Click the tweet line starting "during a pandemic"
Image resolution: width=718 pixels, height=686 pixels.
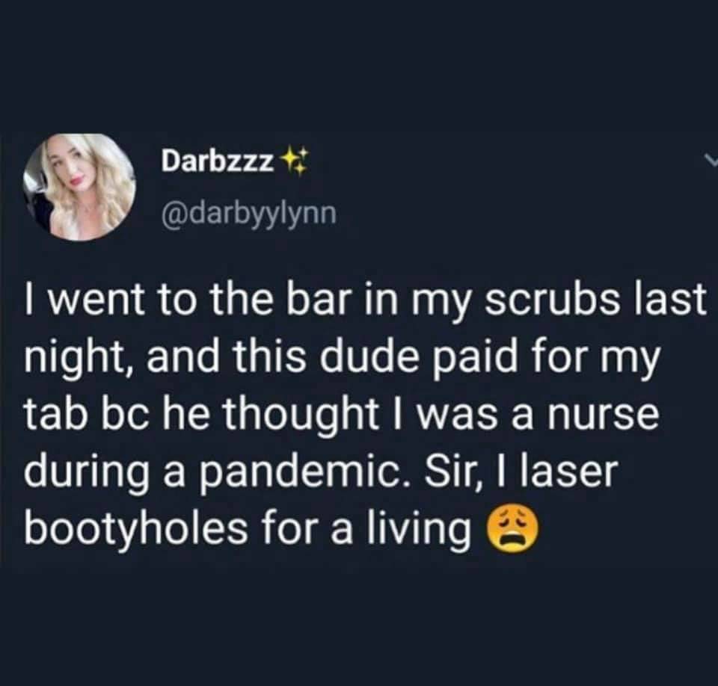click(321, 472)
